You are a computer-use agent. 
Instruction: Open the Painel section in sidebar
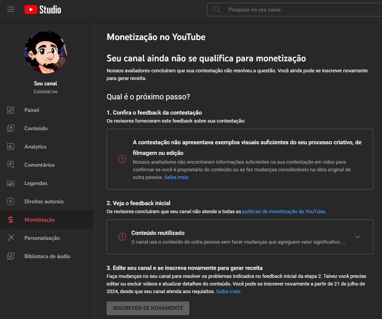(32, 110)
